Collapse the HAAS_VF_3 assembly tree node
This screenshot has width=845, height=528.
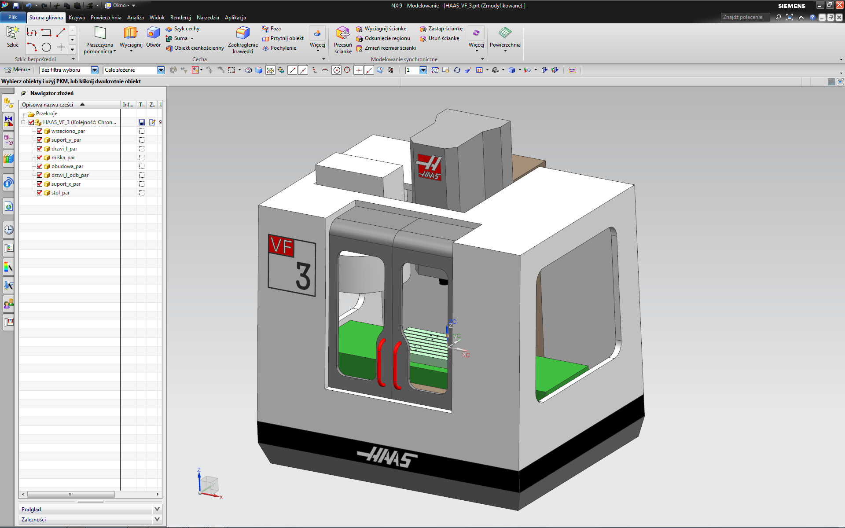click(23, 122)
